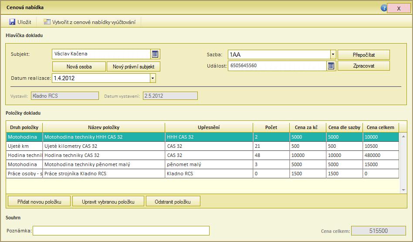Viewport: 413px width, 242px height.
Task: Click Vytvořit z cenové nabídky vyúčtování
Action: pos(94,22)
